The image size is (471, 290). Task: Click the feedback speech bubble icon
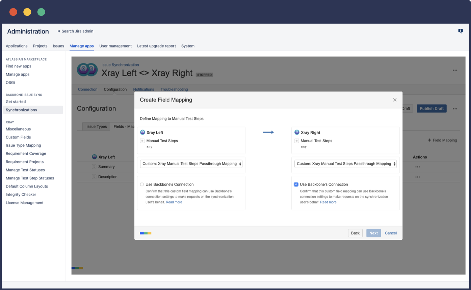[x=461, y=31]
